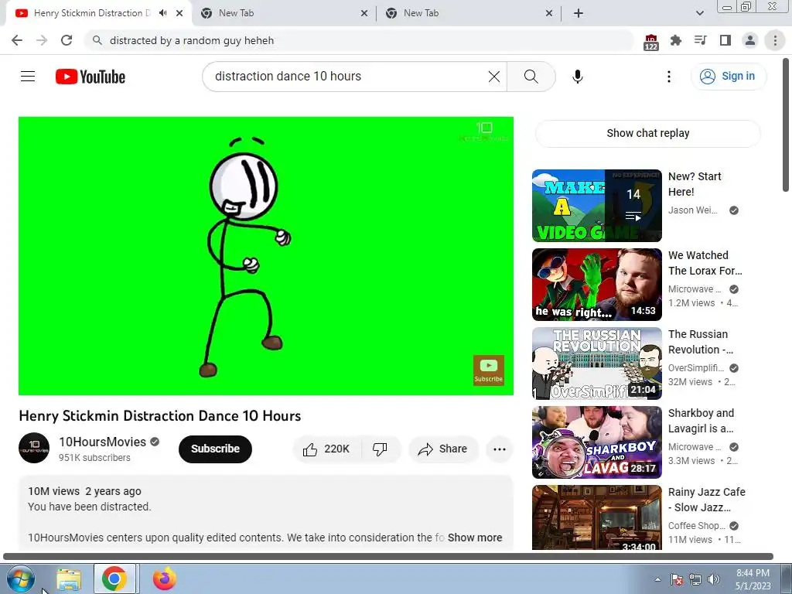
Task: Open the media controls icon in toolbar
Action: (700, 40)
